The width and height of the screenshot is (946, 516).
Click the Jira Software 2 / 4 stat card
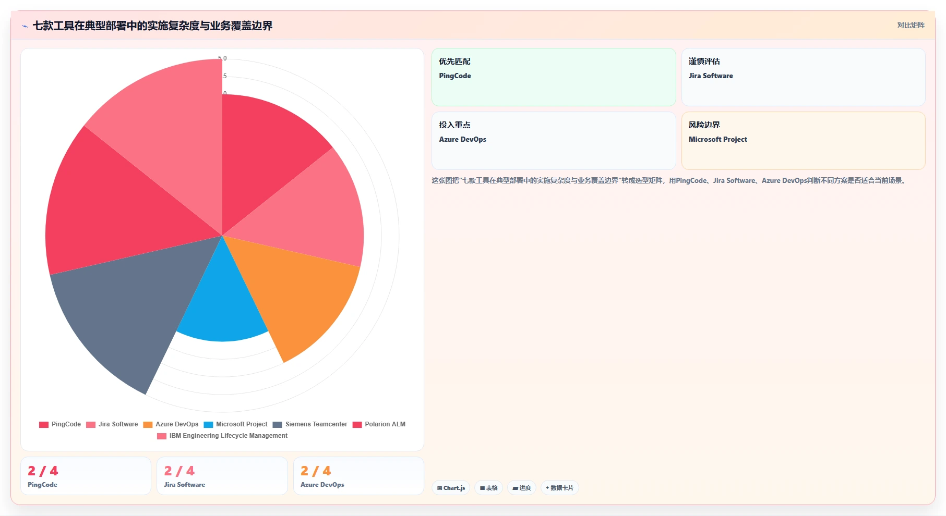coord(222,476)
